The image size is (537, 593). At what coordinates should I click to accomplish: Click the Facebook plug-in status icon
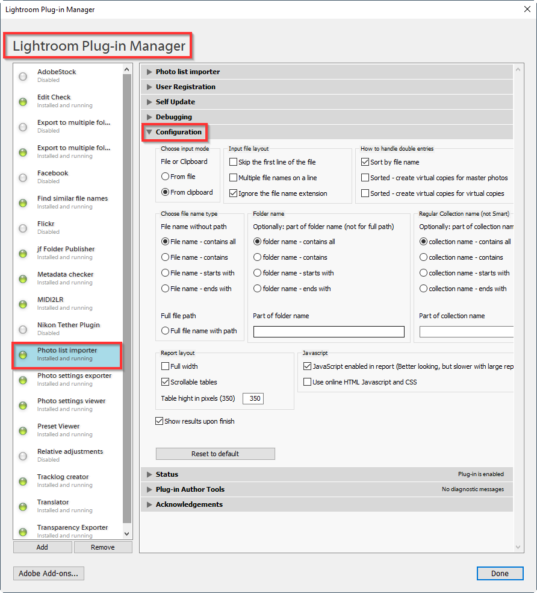pyautogui.click(x=23, y=177)
